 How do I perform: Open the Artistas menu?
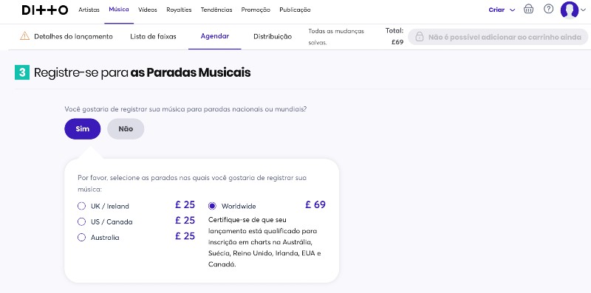(x=89, y=10)
